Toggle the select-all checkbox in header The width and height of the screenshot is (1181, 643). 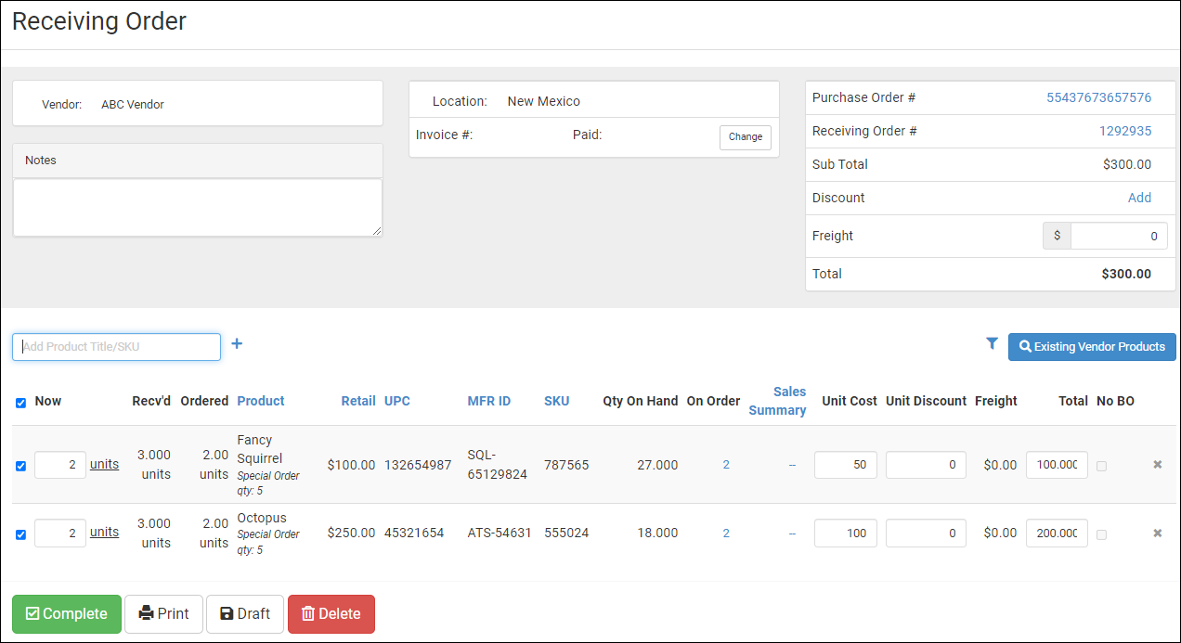click(x=21, y=403)
